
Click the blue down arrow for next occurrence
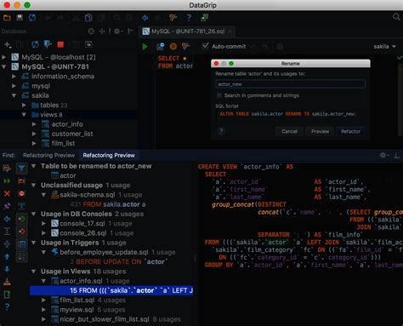coord(7,269)
